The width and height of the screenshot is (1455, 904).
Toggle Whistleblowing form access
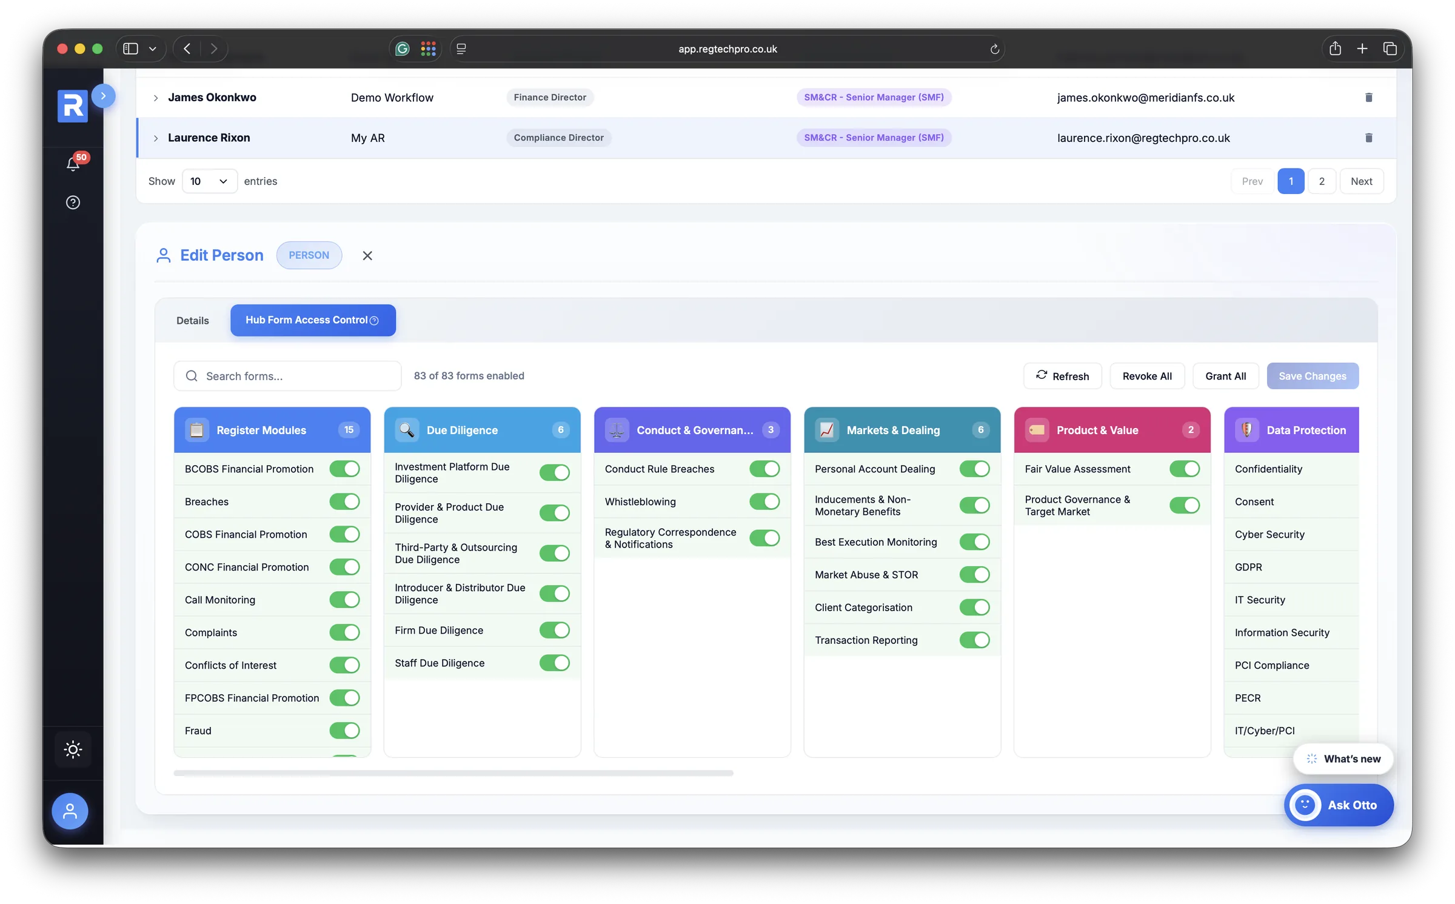tap(764, 501)
